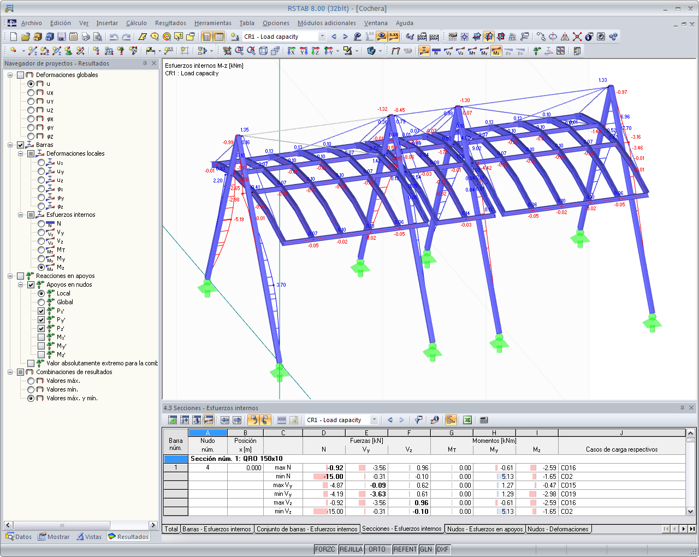
Task: Create a new file with the blank page icon
Action: coord(14,37)
